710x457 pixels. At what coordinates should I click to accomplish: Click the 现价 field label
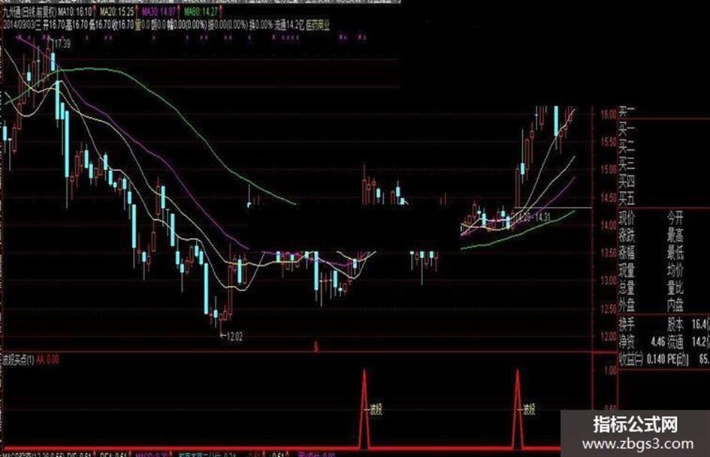[x=627, y=218]
